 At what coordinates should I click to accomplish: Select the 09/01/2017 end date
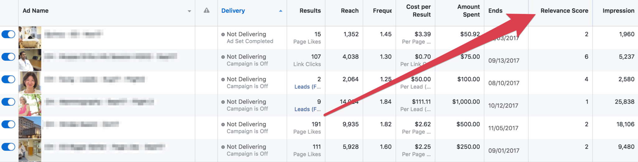504,150
